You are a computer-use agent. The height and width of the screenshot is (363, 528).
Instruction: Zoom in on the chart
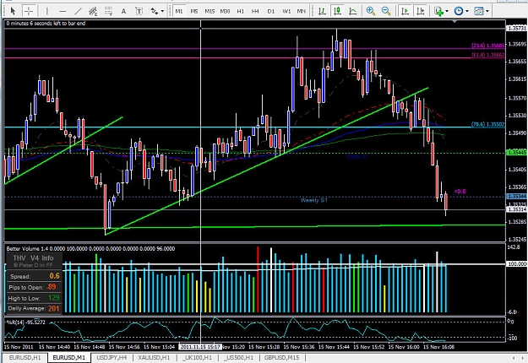pyautogui.click(x=371, y=11)
